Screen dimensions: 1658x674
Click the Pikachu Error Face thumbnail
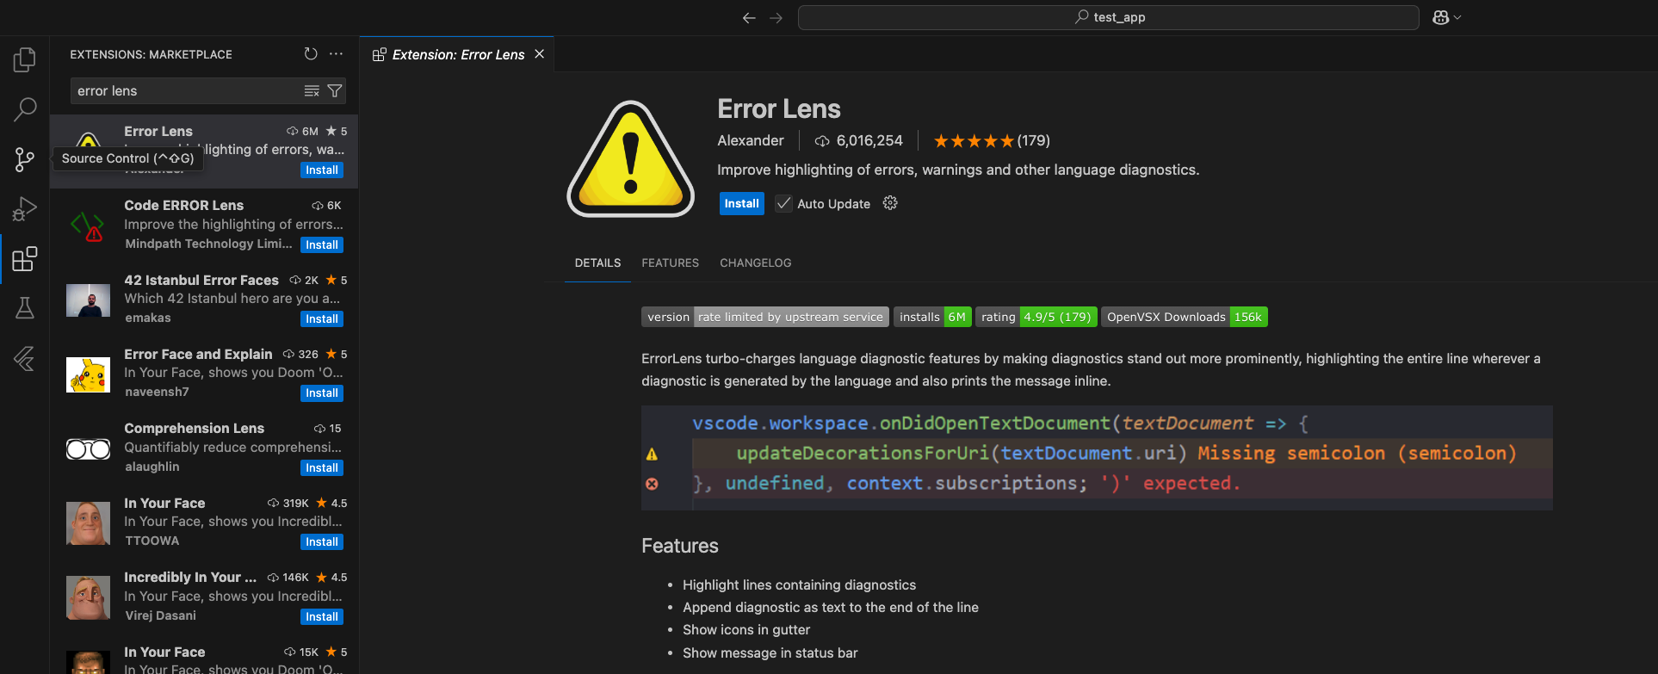(89, 374)
